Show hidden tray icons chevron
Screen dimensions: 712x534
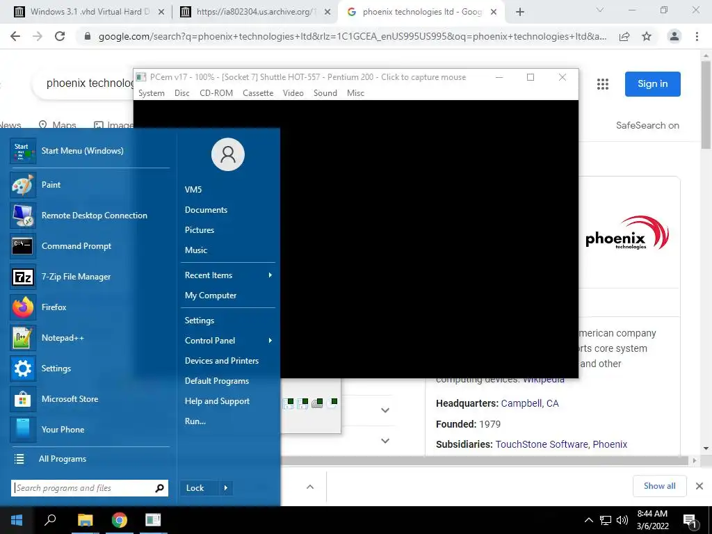tap(588, 520)
